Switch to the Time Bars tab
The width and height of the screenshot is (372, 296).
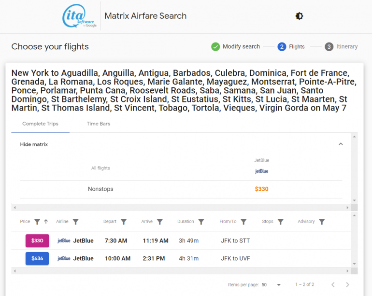coord(99,124)
